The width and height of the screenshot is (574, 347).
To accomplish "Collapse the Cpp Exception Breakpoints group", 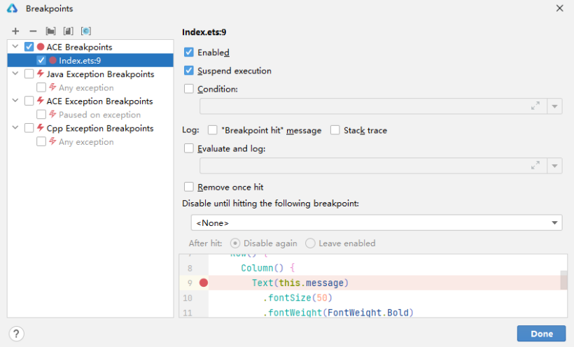I will coord(15,128).
